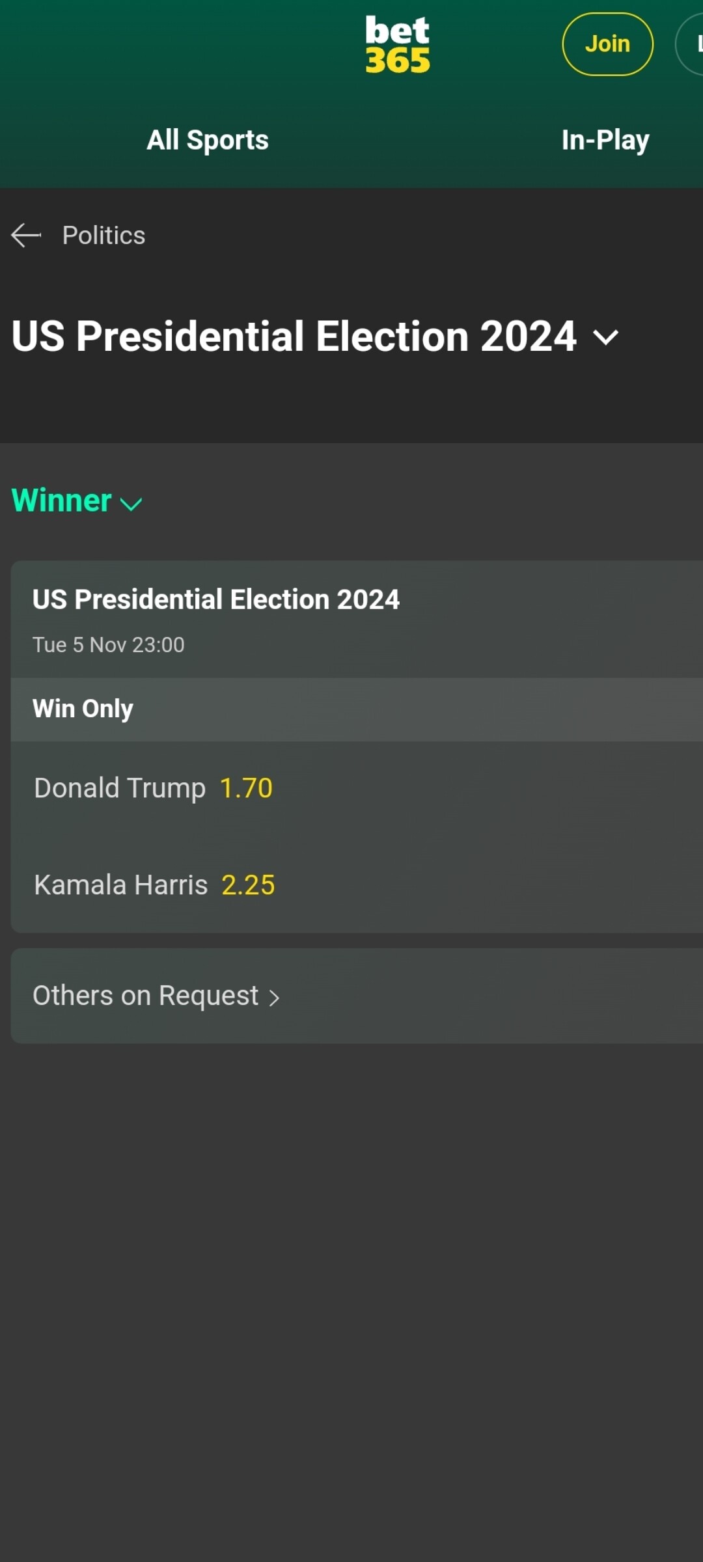The height and width of the screenshot is (1562, 703).
Task: Click the green chevron beside Winner
Action: pos(131,504)
